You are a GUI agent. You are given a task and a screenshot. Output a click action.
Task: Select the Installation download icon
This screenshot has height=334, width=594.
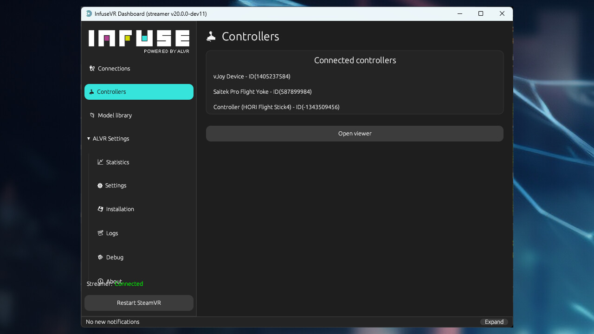click(100, 209)
